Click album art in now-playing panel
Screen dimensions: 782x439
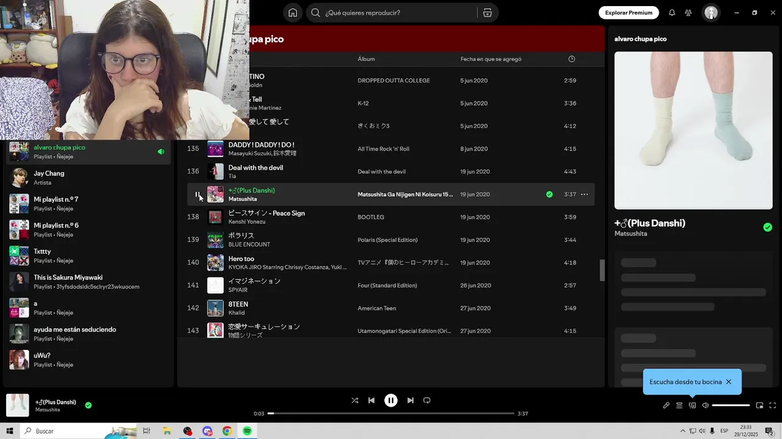click(x=693, y=130)
